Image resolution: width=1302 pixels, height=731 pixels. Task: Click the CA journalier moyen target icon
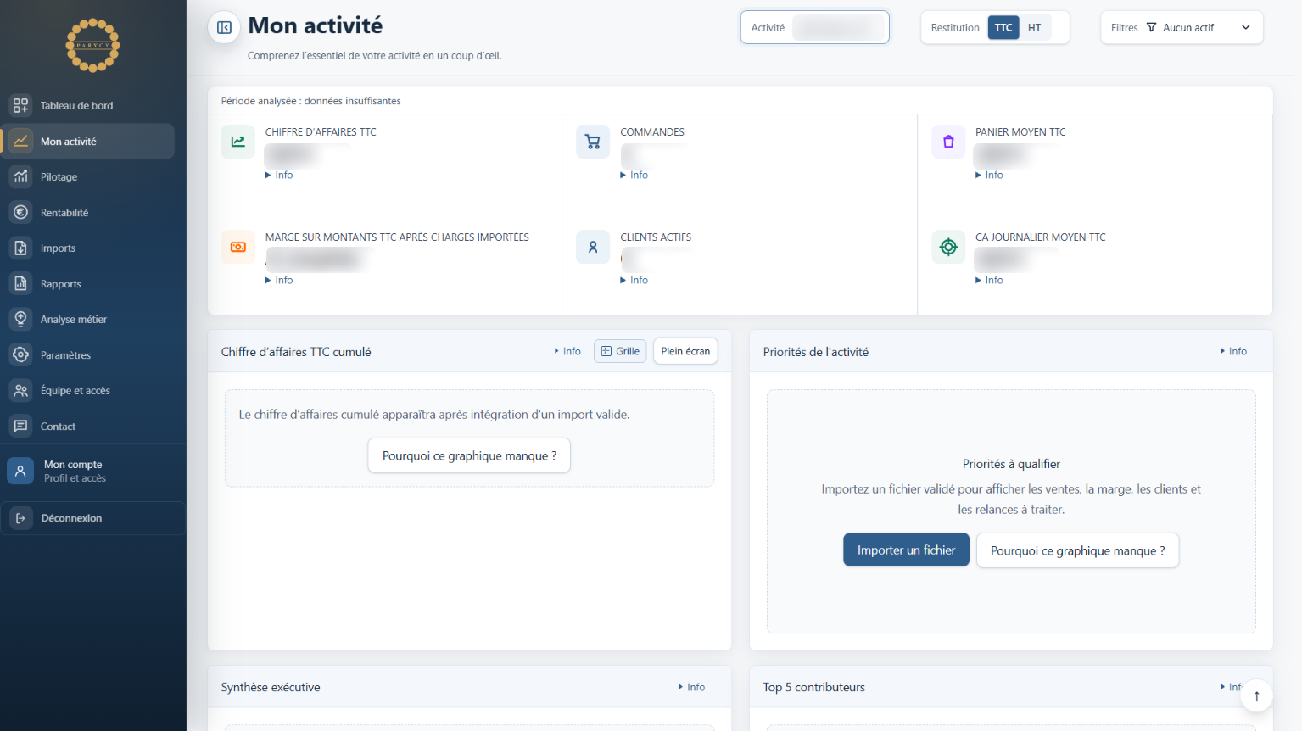[948, 247]
